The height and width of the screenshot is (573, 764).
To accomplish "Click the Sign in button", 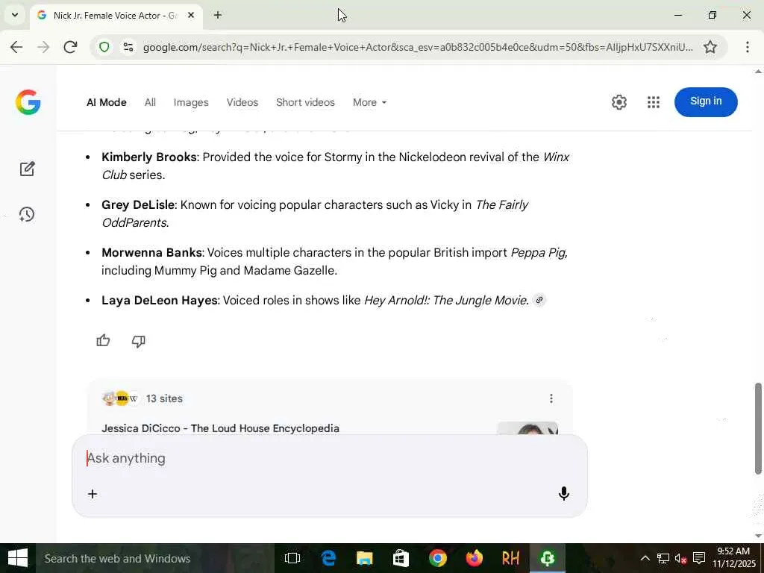I will tap(706, 101).
